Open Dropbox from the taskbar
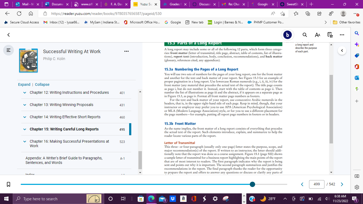The height and width of the screenshot is (204, 363). [173, 199]
